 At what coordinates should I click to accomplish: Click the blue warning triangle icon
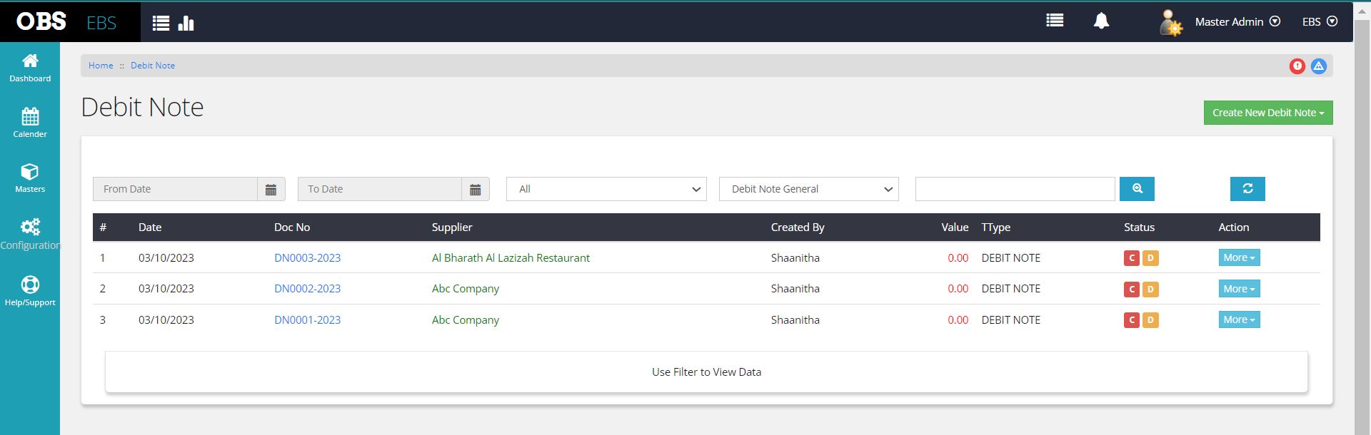(x=1319, y=66)
